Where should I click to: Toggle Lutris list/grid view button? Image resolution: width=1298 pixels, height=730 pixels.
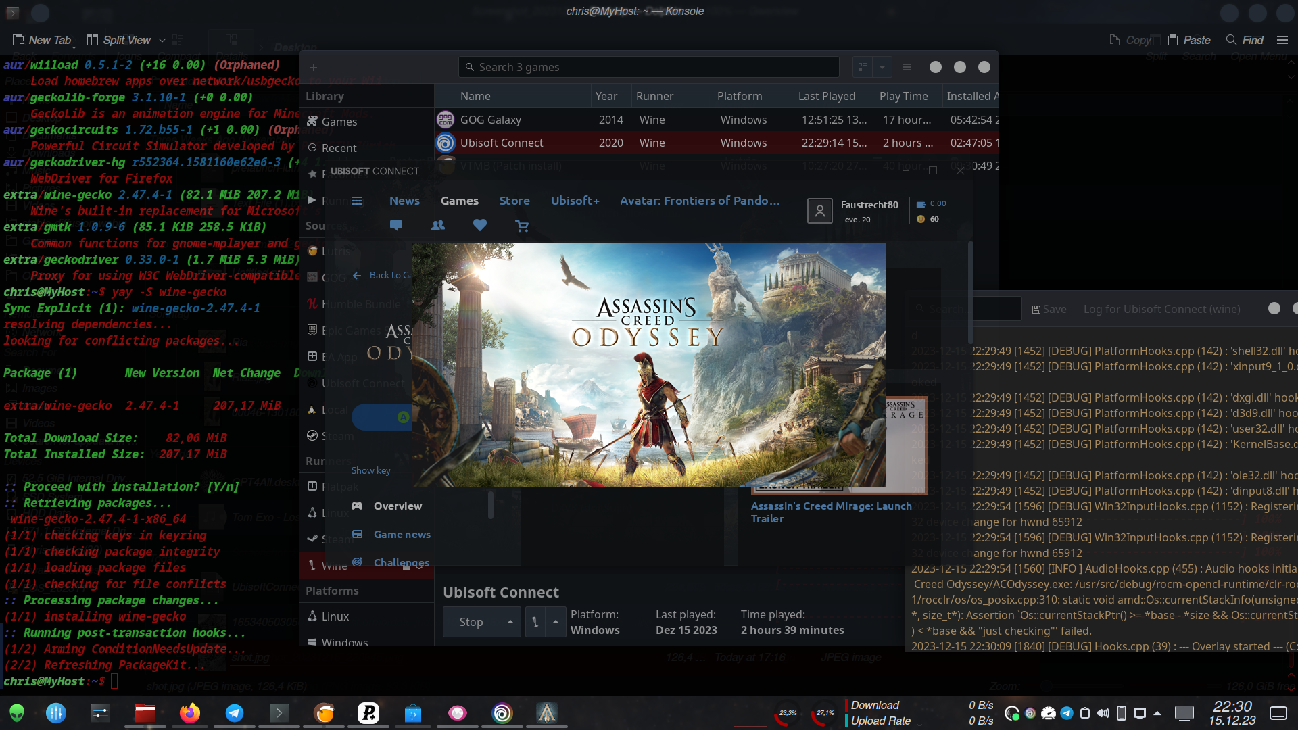pos(862,67)
